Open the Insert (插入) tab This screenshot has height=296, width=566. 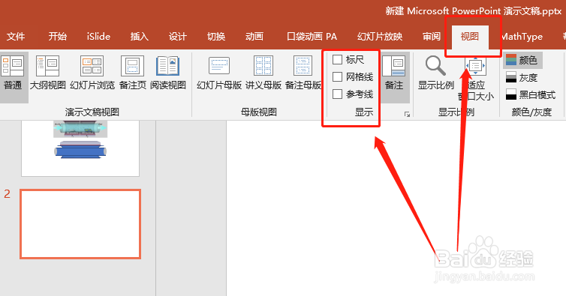[x=140, y=37]
